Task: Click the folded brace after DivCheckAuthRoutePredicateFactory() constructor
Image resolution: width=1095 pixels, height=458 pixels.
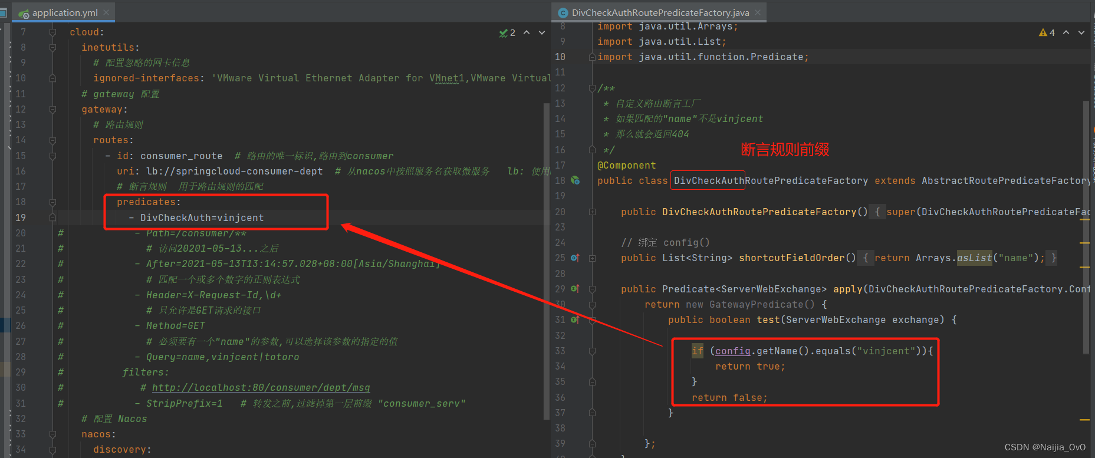Action: click(x=877, y=212)
